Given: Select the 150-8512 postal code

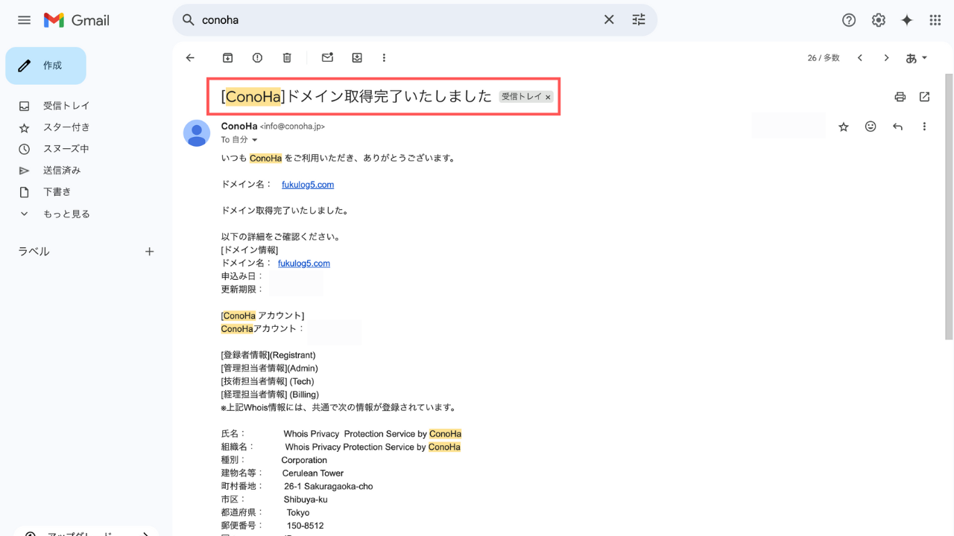Looking at the screenshot, I should [306, 526].
